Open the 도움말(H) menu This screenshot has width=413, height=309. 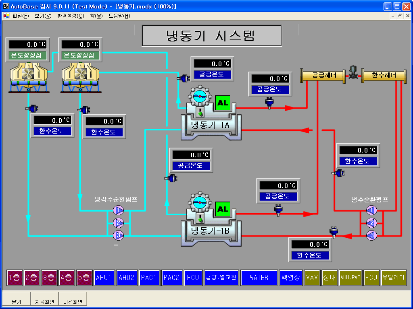(119, 16)
